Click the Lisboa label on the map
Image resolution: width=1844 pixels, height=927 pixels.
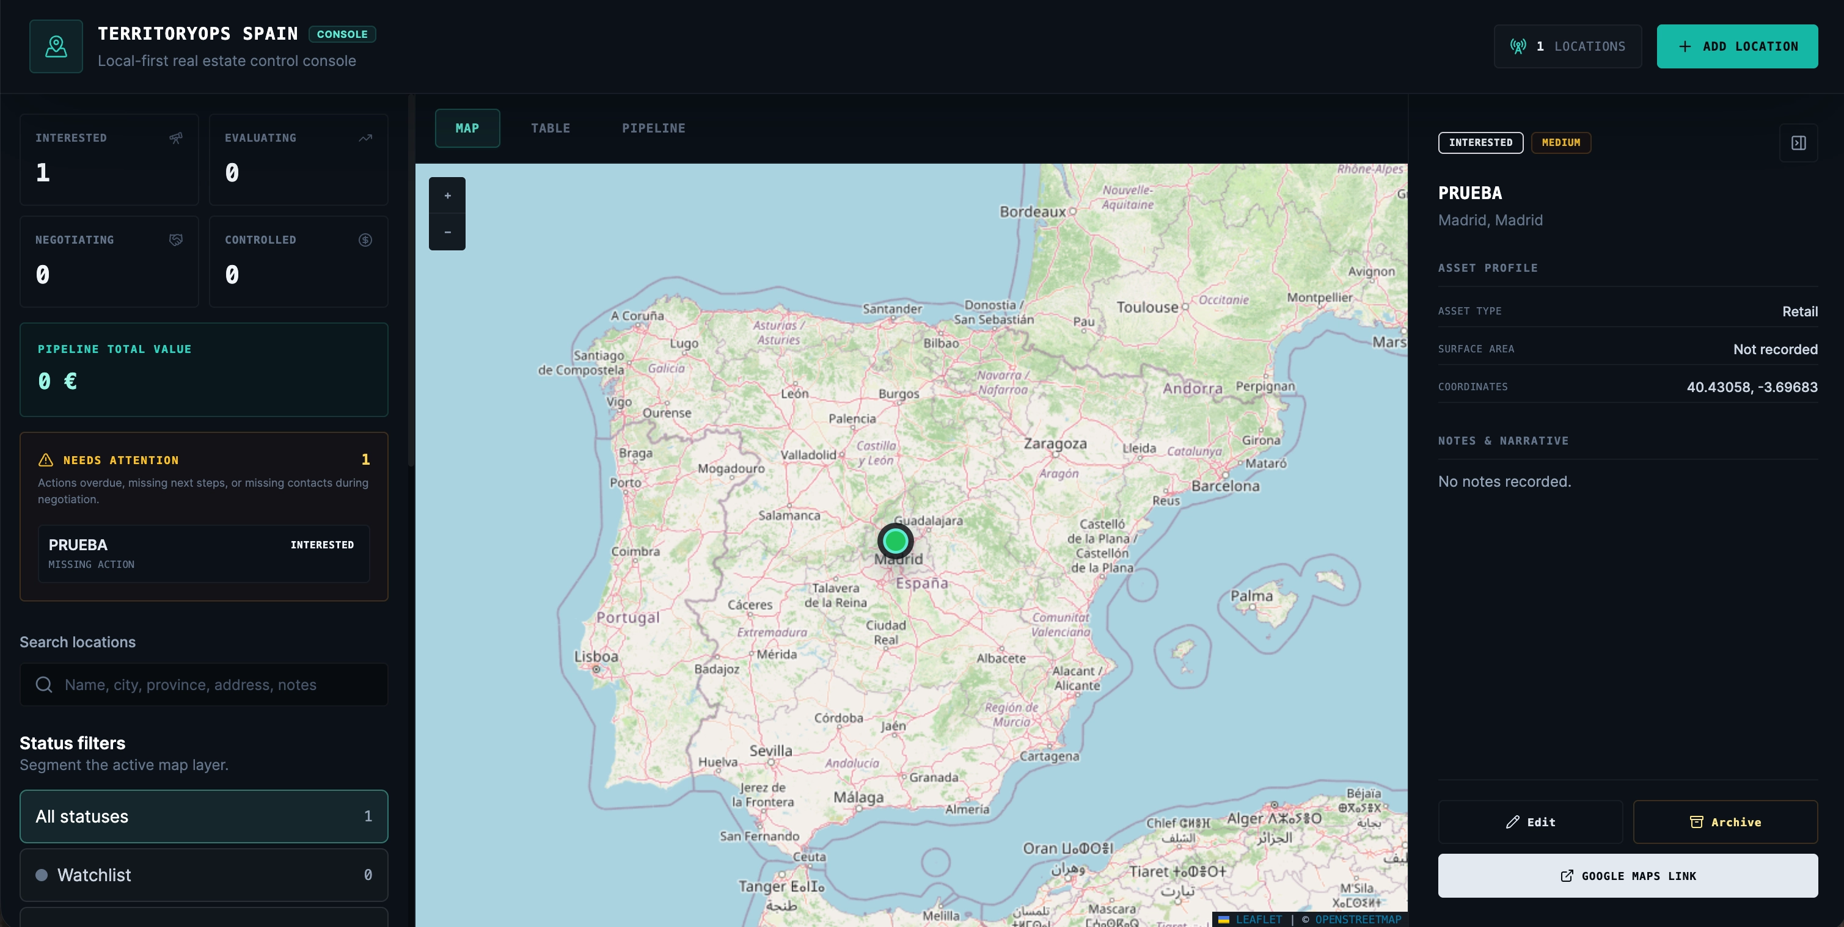pyautogui.click(x=596, y=656)
